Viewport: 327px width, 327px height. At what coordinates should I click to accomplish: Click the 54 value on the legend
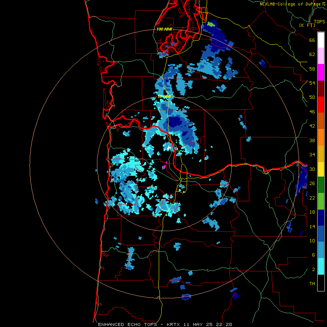click(x=312, y=83)
